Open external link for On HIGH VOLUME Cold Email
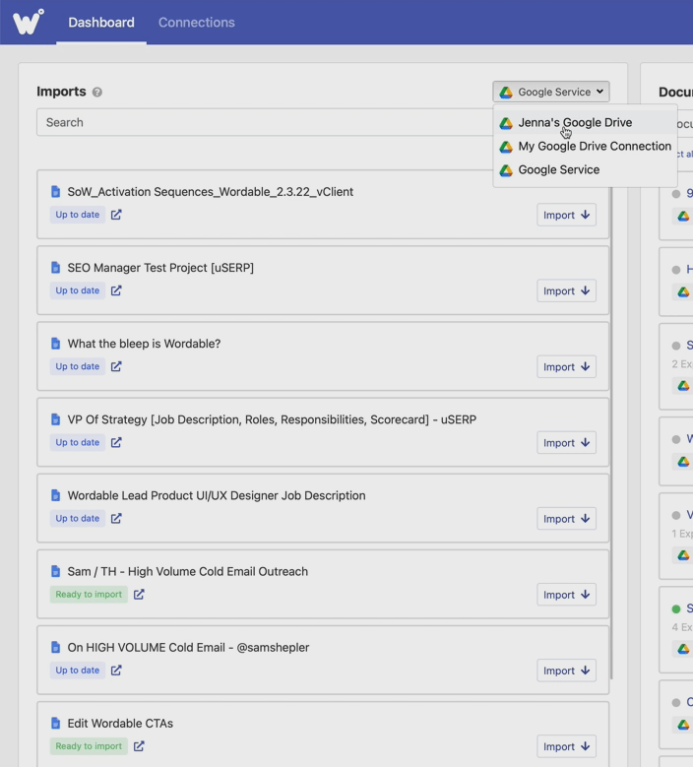This screenshot has width=693, height=767. point(116,671)
